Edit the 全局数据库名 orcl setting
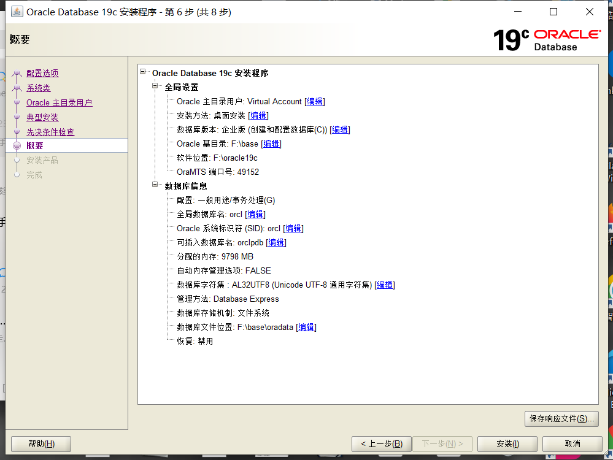The height and width of the screenshot is (460, 613). pos(255,215)
